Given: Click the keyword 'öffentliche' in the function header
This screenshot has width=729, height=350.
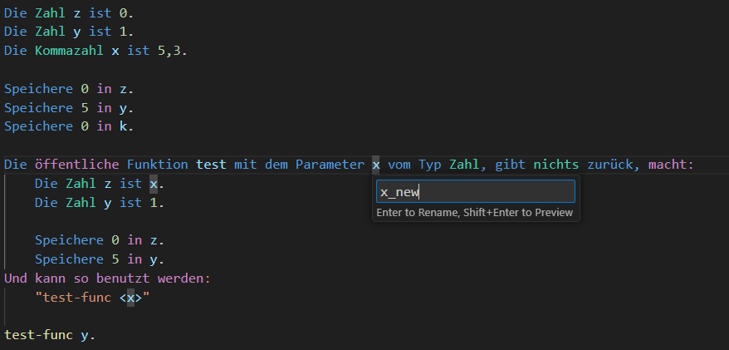Looking at the screenshot, I should (76, 165).
